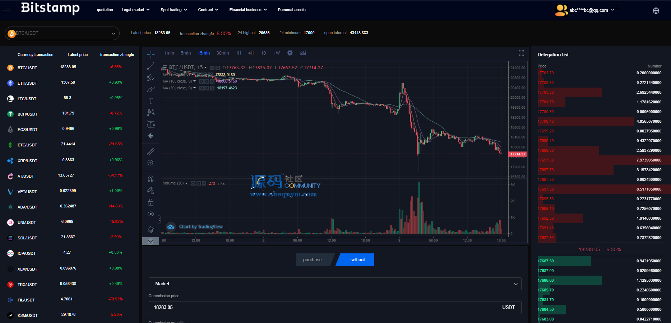This screenshot has width=671, height=323.
Task: Enter fullscreen chart mode
Action: tap(522, 53)
